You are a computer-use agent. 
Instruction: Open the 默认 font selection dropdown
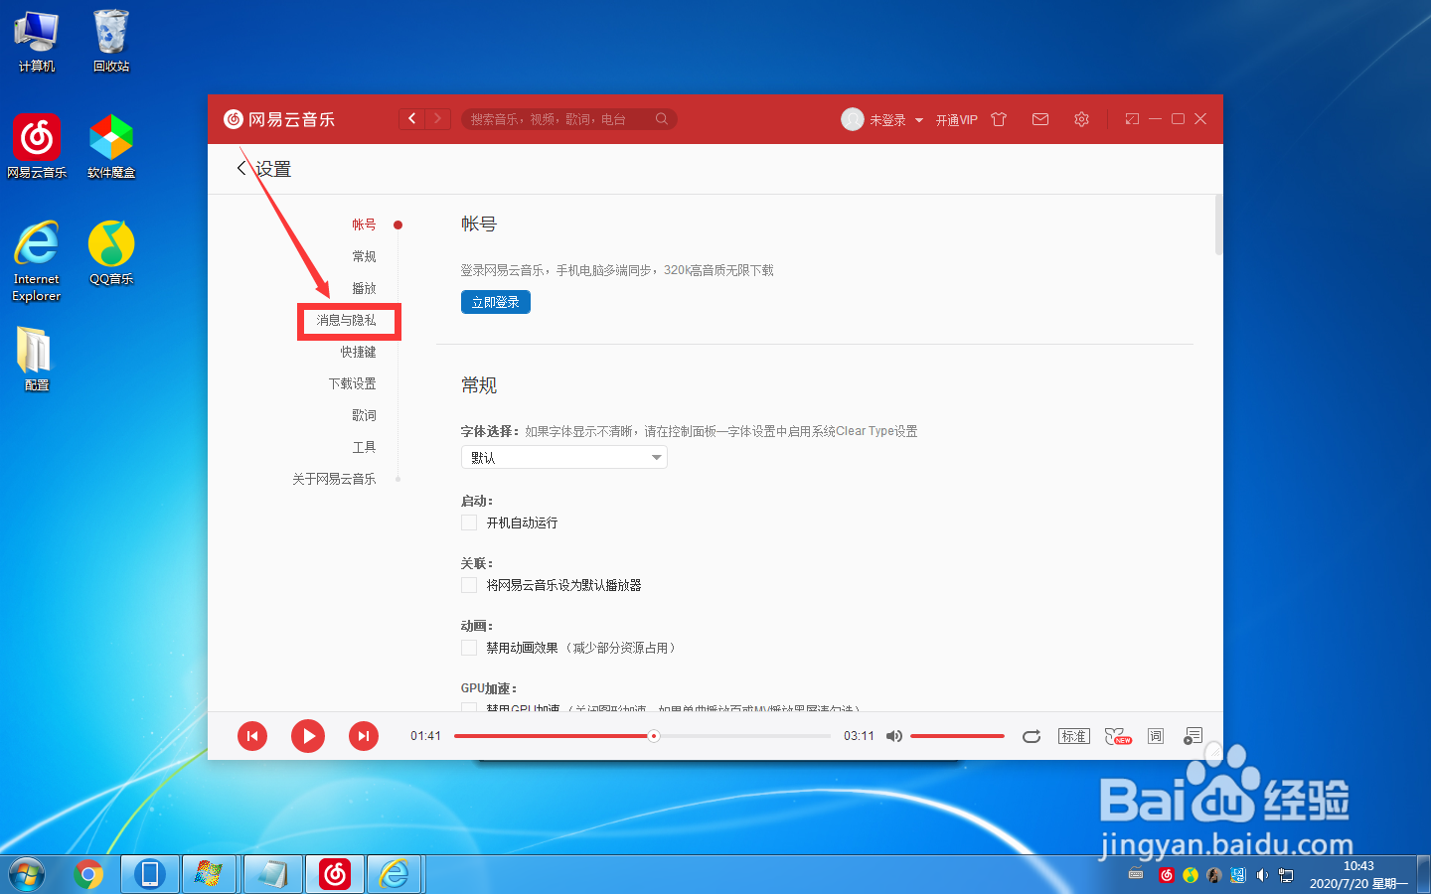pyautogui.click(x=563, y=457)
